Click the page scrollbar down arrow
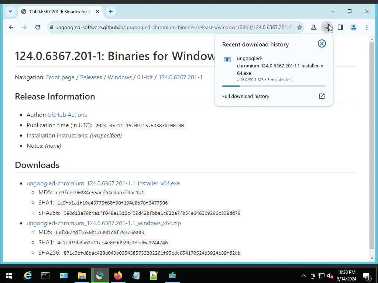The height and width of the screenshot is (283, 378). coord(372,258)
